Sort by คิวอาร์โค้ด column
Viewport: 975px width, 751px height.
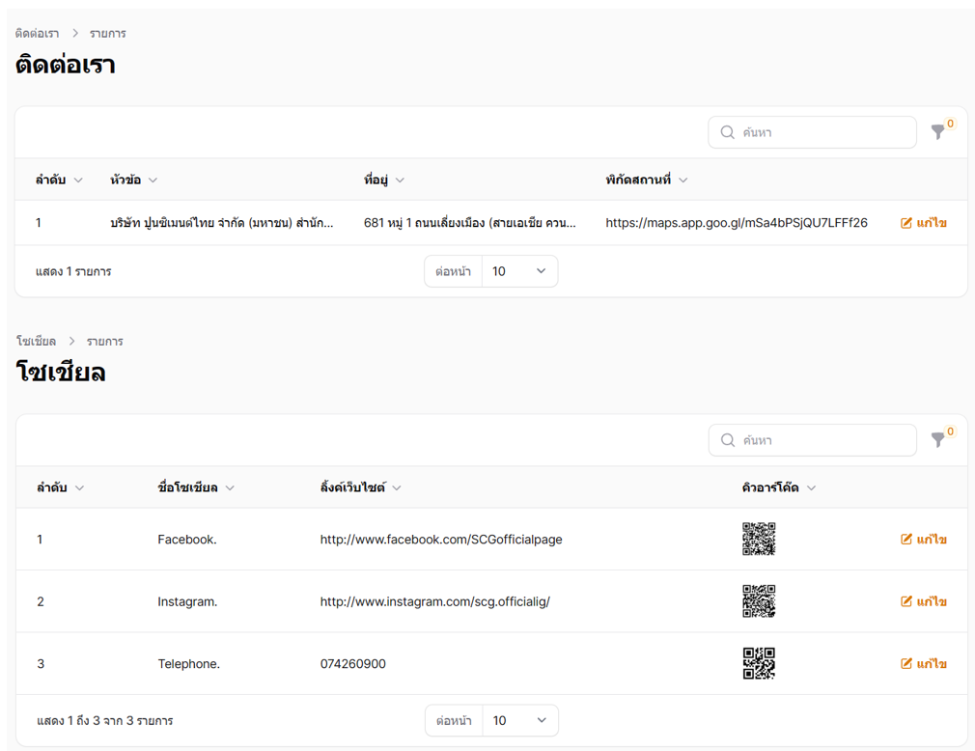778,487
